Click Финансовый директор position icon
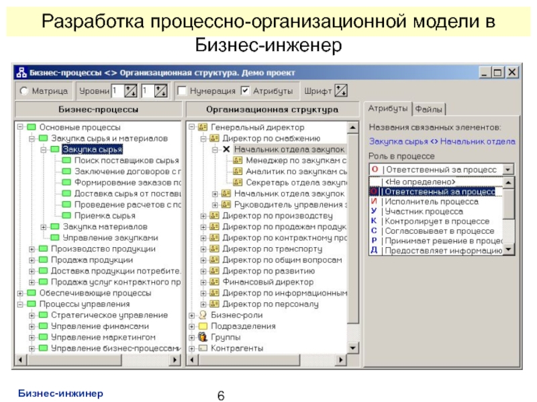Viewport: 537px width, 402px height. (x=214, y=282)
